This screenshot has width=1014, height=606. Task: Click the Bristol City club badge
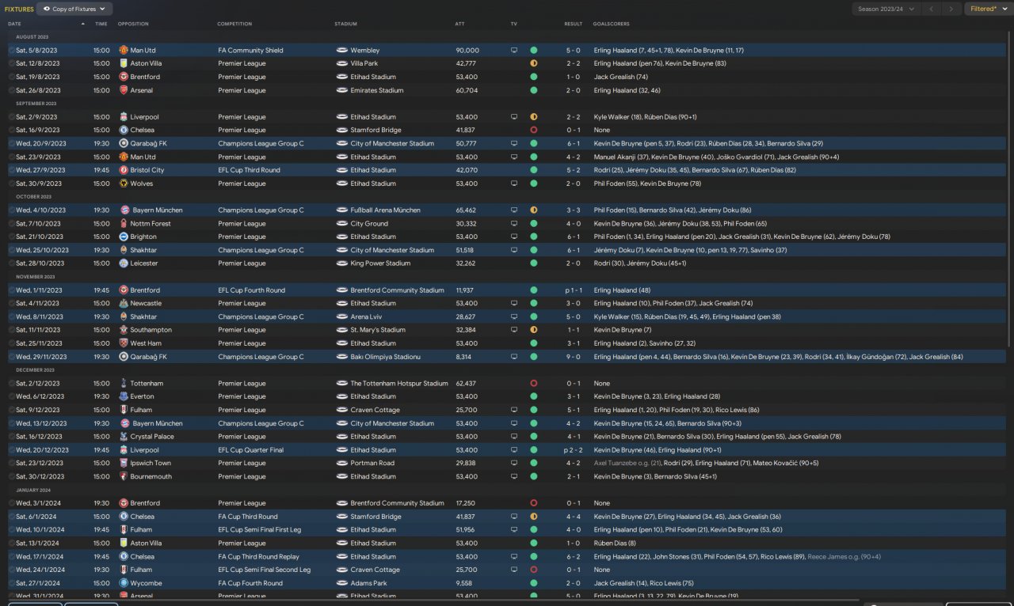pos(124,170)
